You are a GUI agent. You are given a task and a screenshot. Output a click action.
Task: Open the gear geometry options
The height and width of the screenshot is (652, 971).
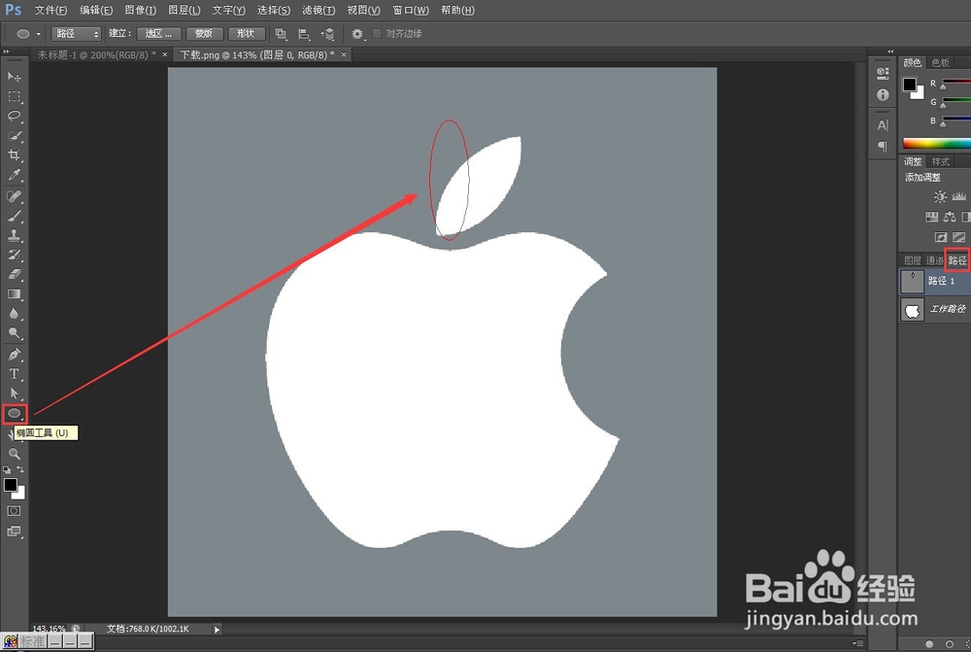(x=357, y=33)
